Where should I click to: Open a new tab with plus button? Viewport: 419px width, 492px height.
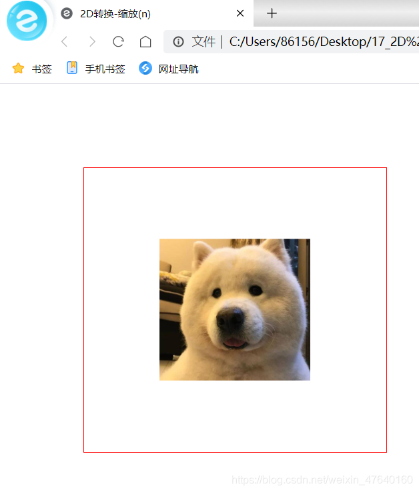pos(272,13)
